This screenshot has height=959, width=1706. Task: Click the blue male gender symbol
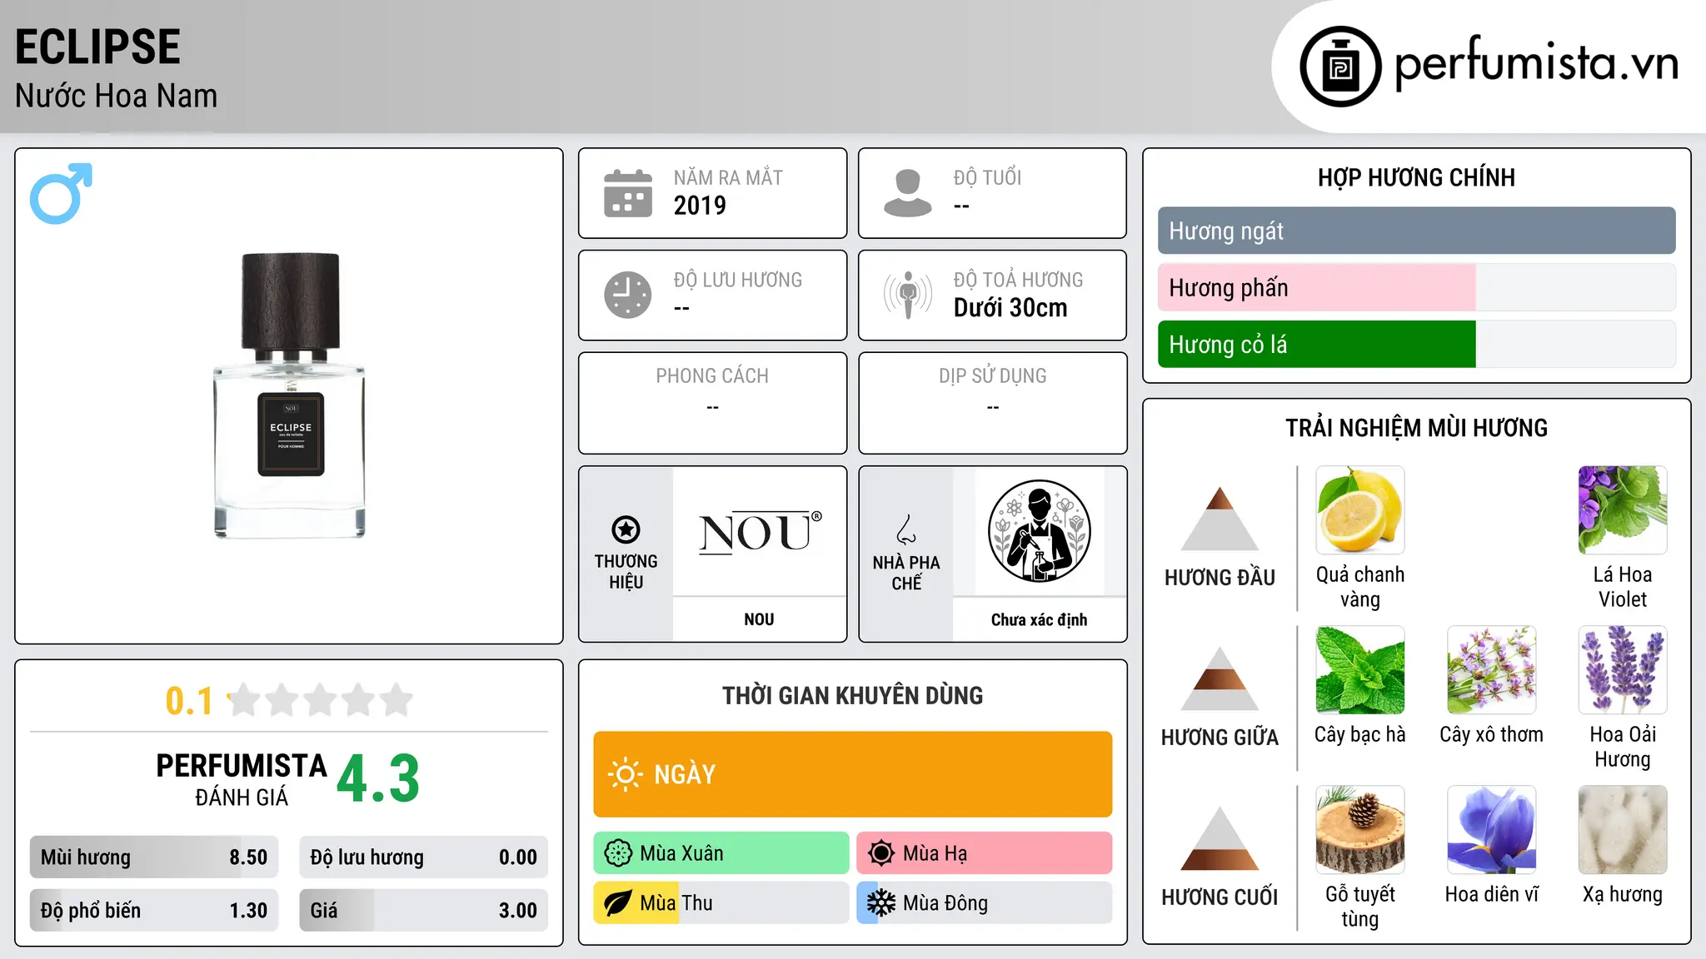(x=61, y=193)
